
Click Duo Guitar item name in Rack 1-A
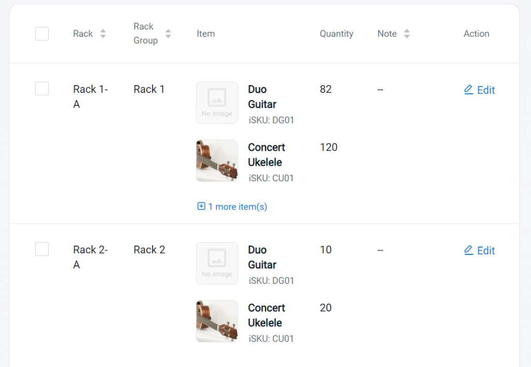coord(262,97)
